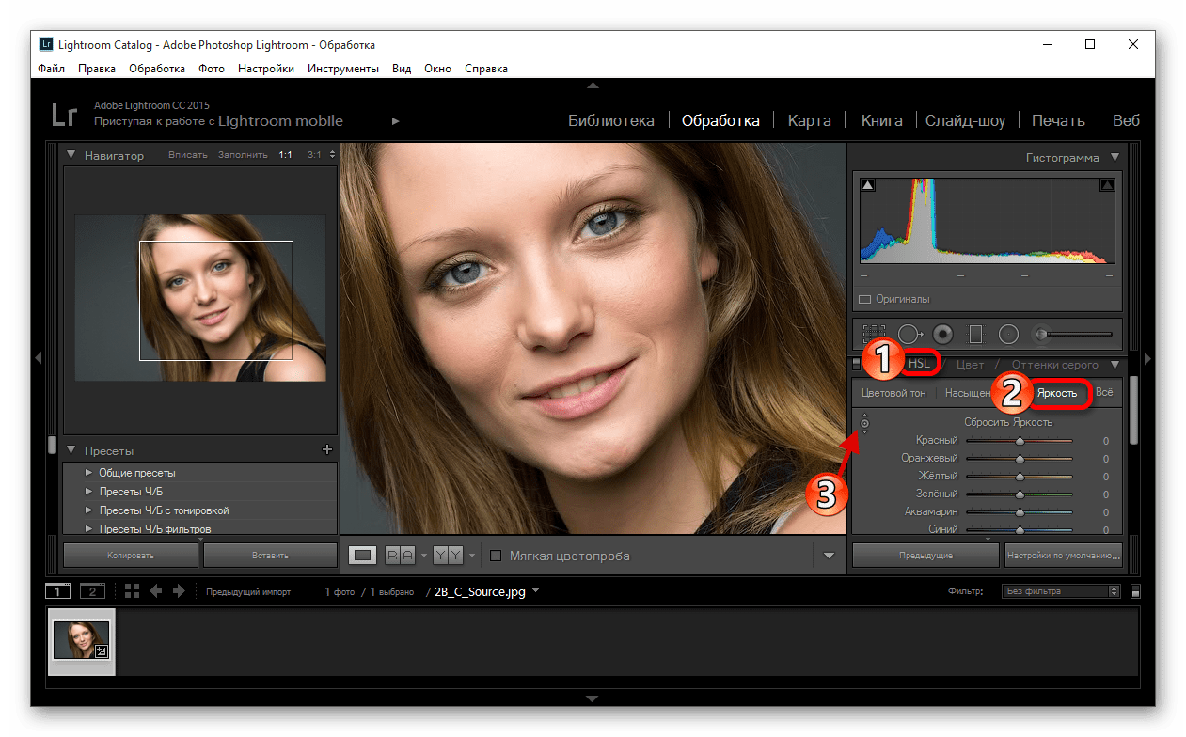
Task: Select the Spot Removal tool
Action: 909,334
